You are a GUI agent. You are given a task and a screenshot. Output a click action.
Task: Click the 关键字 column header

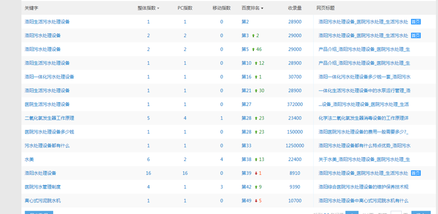point(32,8)
